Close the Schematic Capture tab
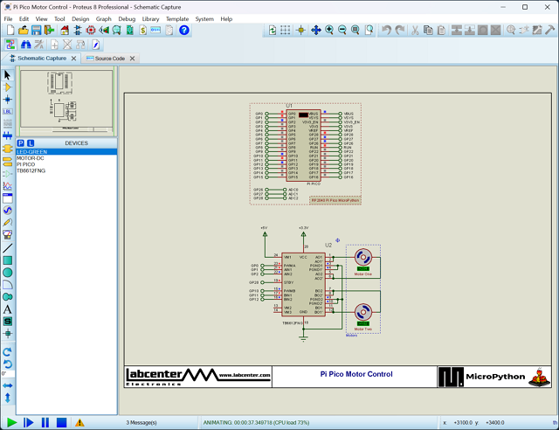Viewport: 559px width, 430px height. click(73, 59)
